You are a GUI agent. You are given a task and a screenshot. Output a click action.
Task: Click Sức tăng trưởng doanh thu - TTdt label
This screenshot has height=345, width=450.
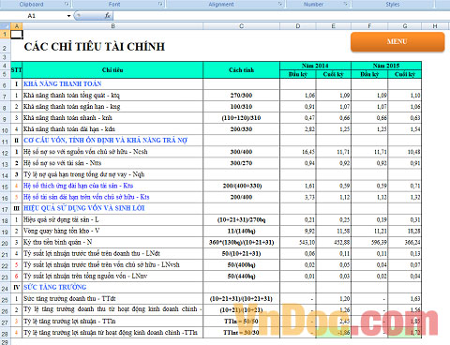click(x=69, y=298)
